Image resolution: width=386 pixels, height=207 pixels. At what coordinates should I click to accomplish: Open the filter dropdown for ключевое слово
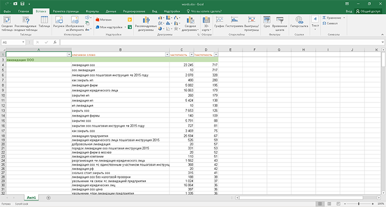coord(167,55)
